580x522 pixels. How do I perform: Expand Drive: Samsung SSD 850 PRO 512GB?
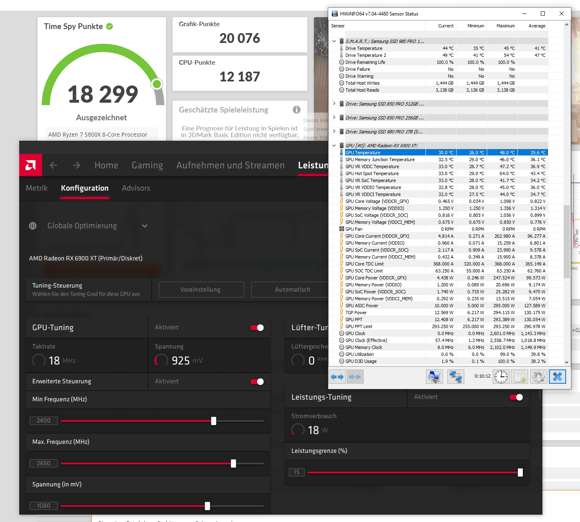334,104
